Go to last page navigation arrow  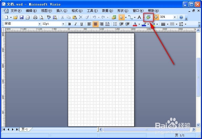17,129
